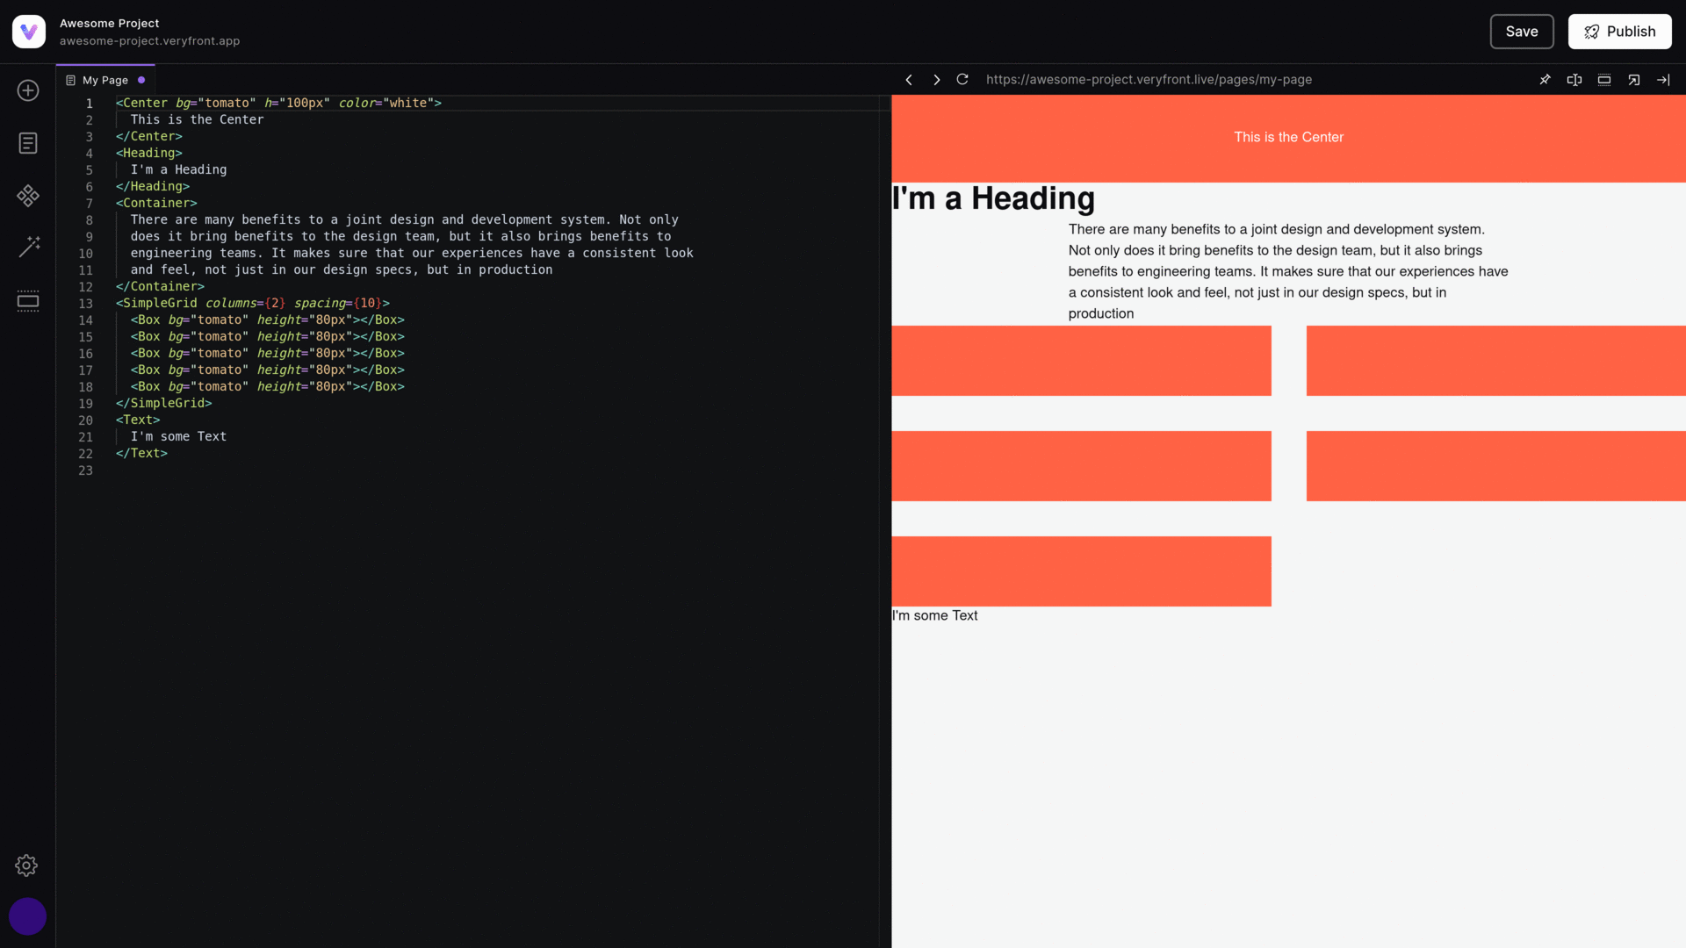Open the preview in a new window

(1634, 80)
